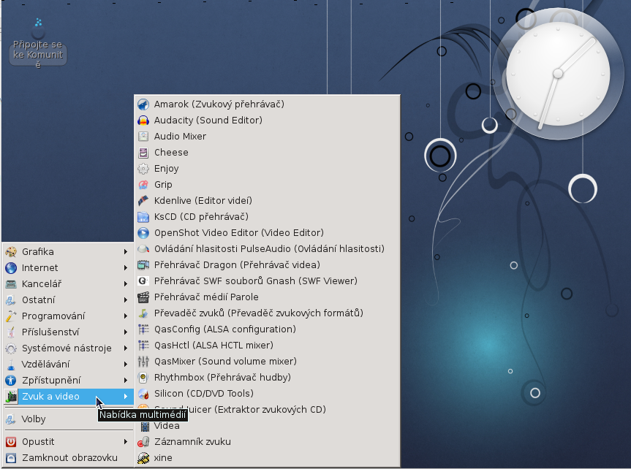Click the Opustit power icon
The image size is (631, 469).
pos(11,442)
